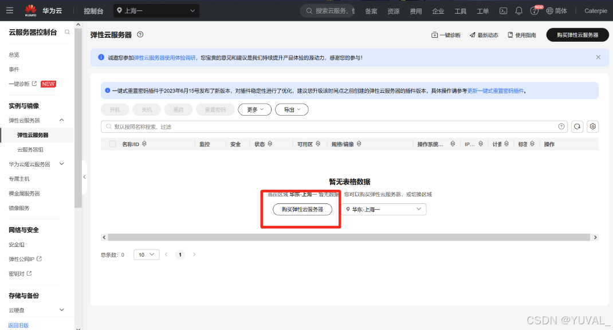Collapse the 弹性云服务器 sidebar group
Viewport: 613px width, 330px height.
62,120
